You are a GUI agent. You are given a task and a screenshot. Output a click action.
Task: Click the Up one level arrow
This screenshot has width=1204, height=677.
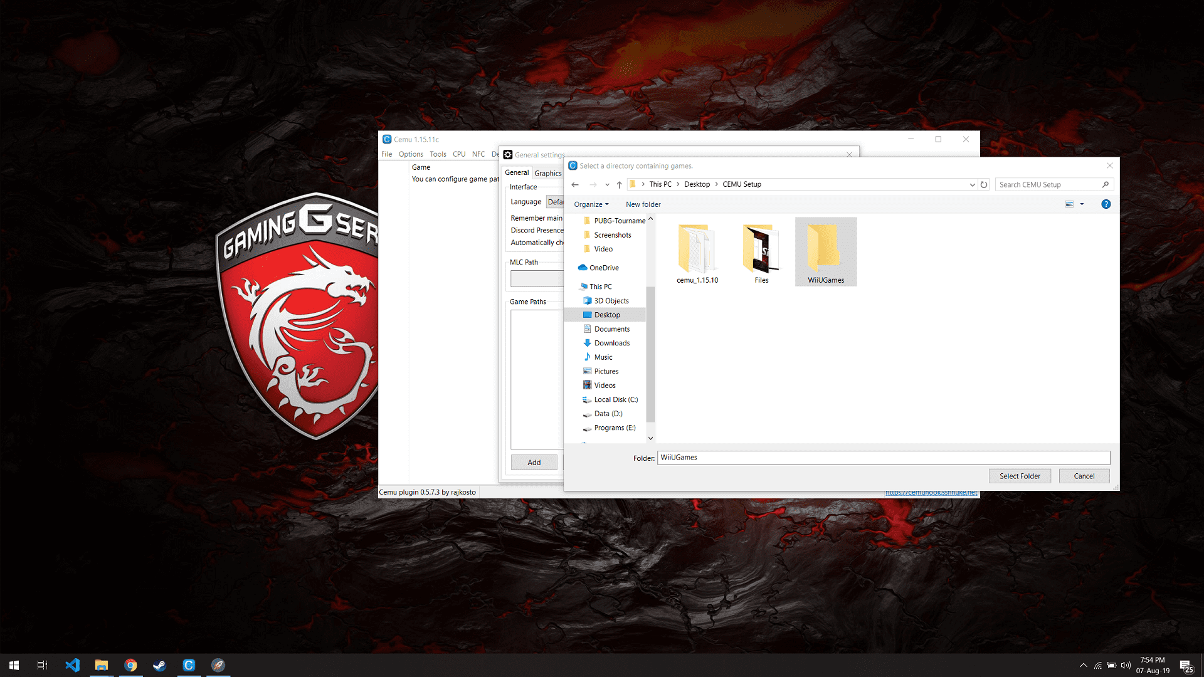coord(619,184)
